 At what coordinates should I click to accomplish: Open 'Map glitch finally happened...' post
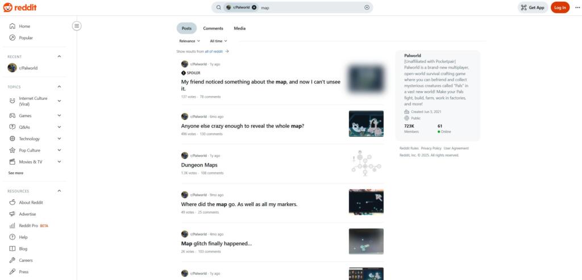tap(217, 244)
